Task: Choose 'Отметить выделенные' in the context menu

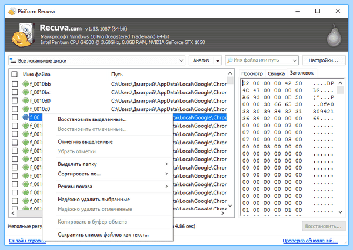Action: 85,142
